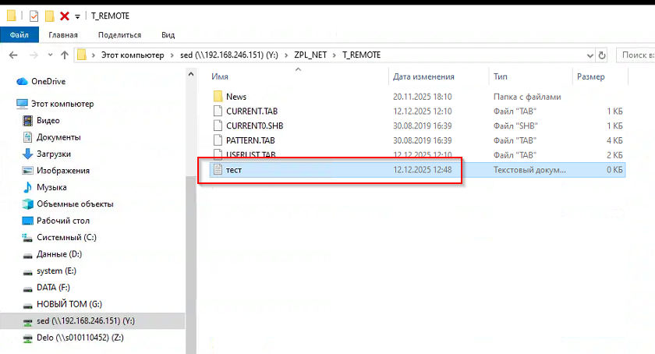Open the Загрузки folder in sidebar
The height and width of the screenshot is (354, 655).
pyautogui.click(x=53, y=154)
